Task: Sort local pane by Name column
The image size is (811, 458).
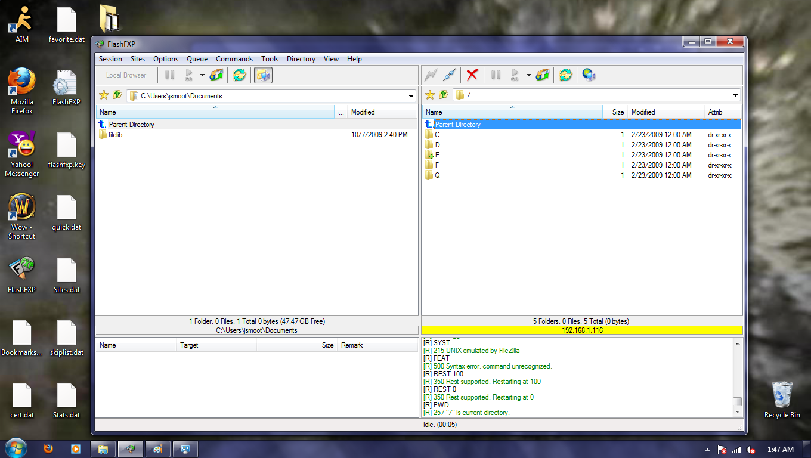Action: (x=215, y=112)
